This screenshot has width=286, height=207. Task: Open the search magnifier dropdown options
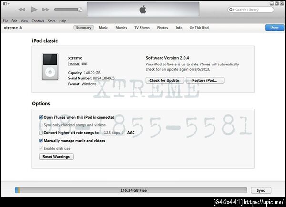[x=232, y=10]
